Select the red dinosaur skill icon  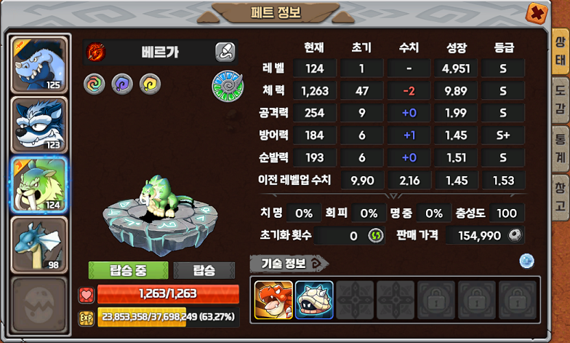click(273, 300)
